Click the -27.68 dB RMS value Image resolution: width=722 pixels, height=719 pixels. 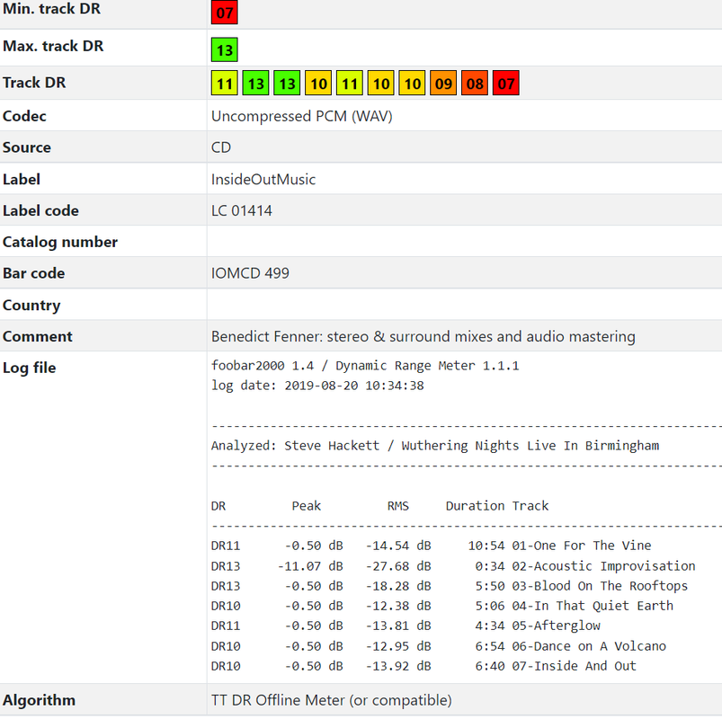point(398,565)
